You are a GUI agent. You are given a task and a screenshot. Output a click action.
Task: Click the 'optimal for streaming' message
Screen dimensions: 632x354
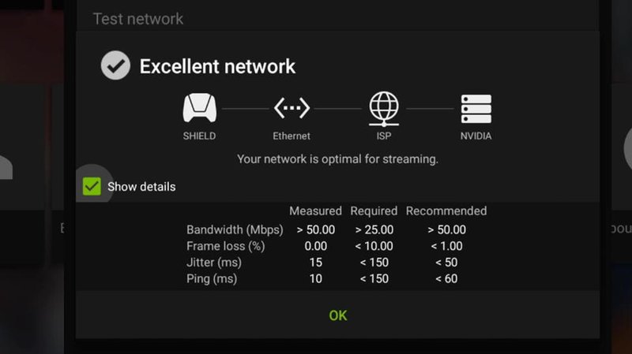(338, 159)
